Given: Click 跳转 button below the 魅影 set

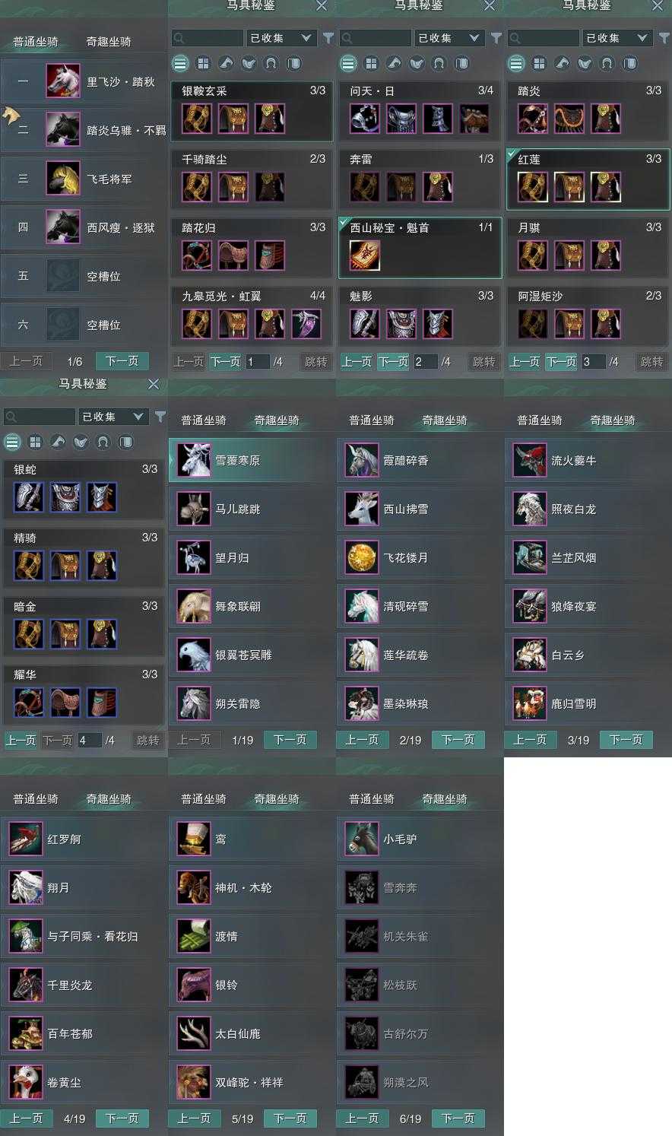Looking at the screenshot, I should coord(483,362).
